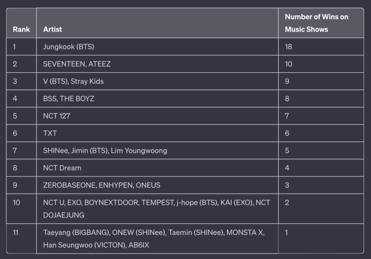Select the cell starting with NCT U, EXO

tap(157, 209)
